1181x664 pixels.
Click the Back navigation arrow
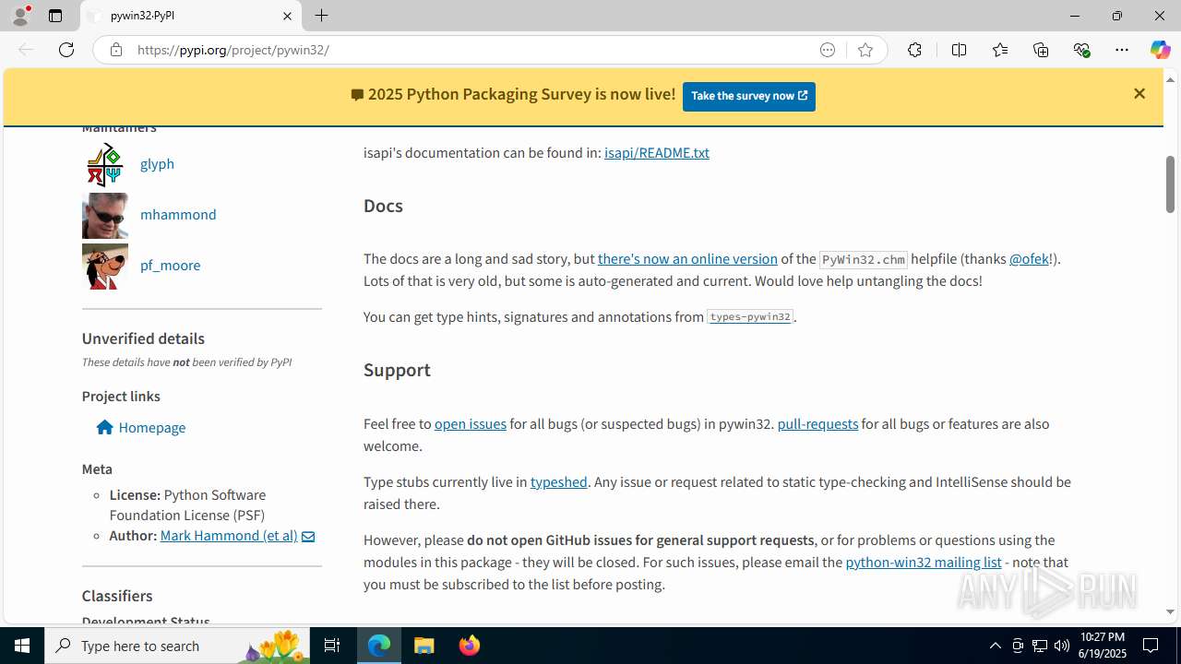[x=26, y=50]
